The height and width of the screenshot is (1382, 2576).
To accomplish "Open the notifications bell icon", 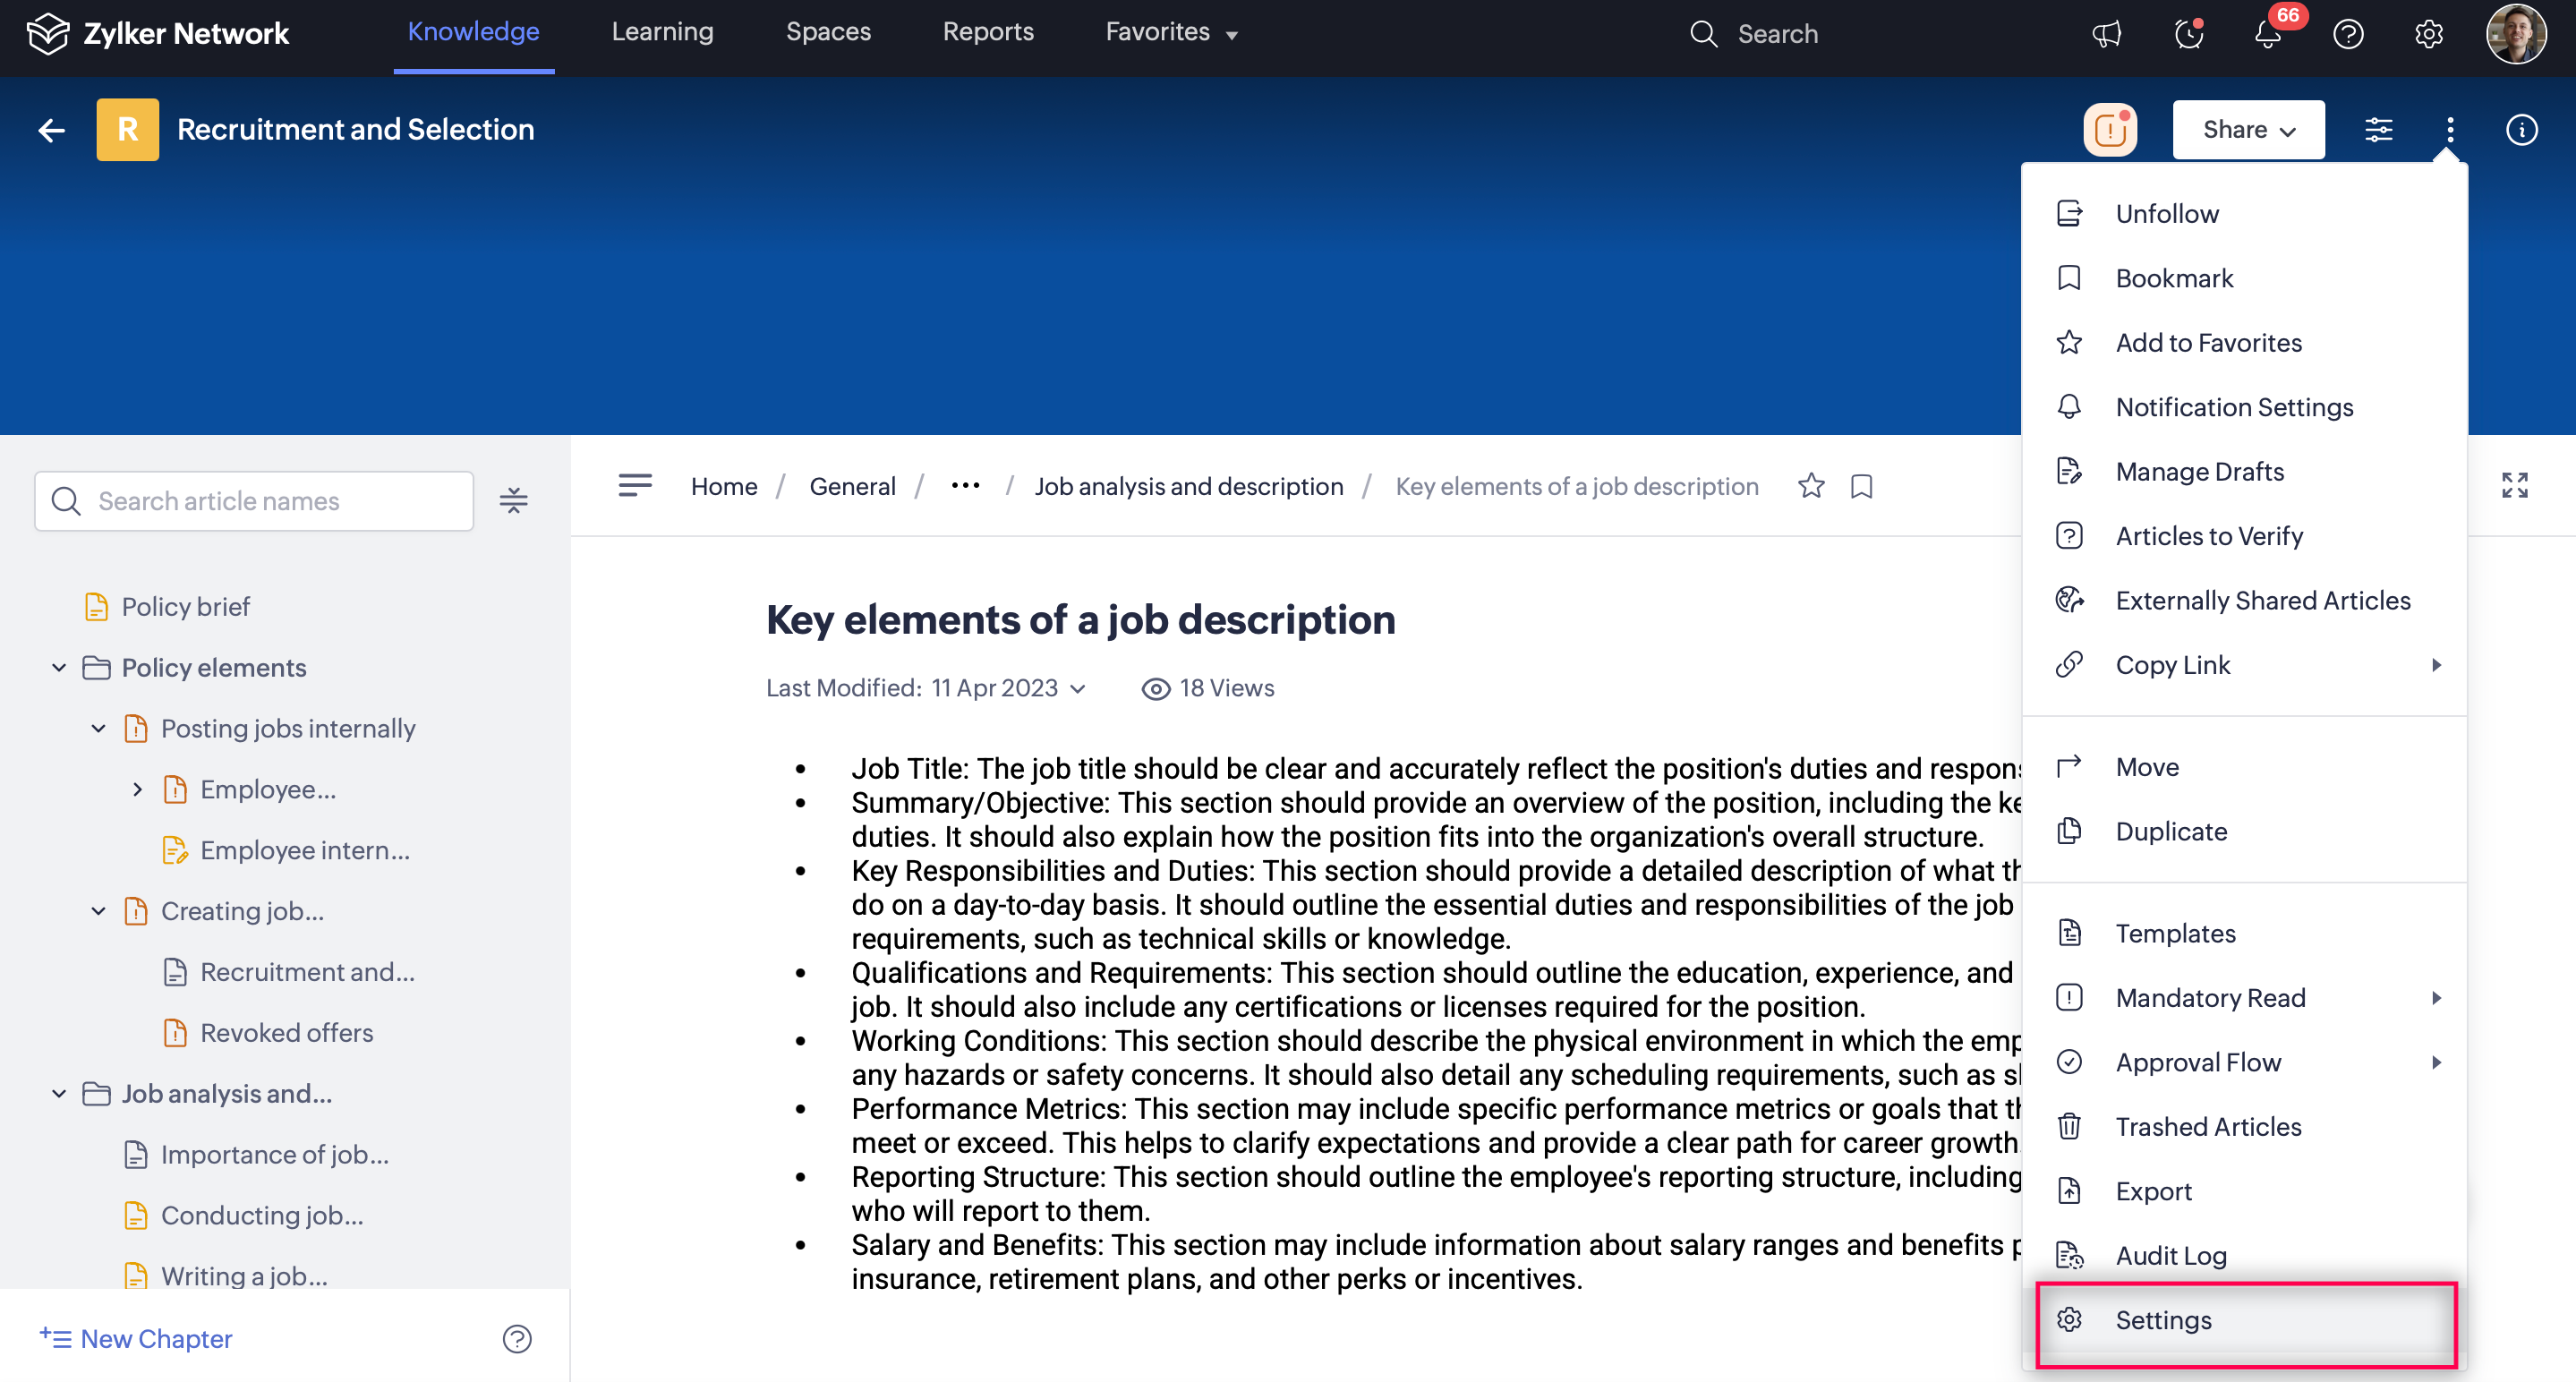I will click(x=2267, y=34).
